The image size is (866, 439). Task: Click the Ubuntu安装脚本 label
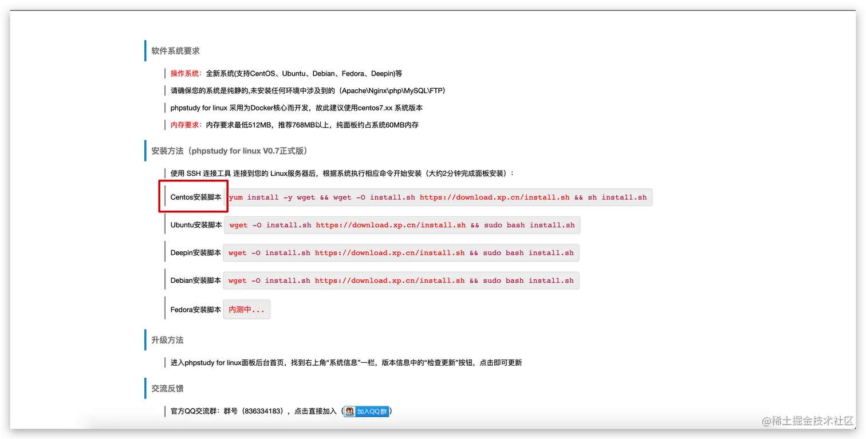[196, 225]
